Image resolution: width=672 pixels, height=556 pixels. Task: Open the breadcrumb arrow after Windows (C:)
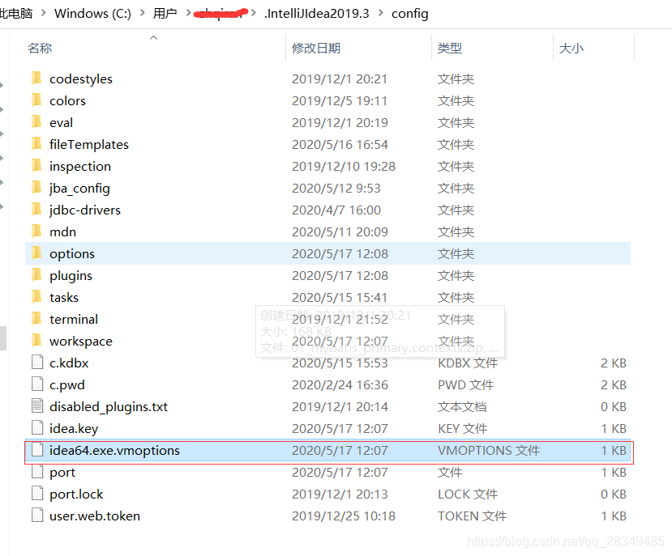[x=143, y=13]
